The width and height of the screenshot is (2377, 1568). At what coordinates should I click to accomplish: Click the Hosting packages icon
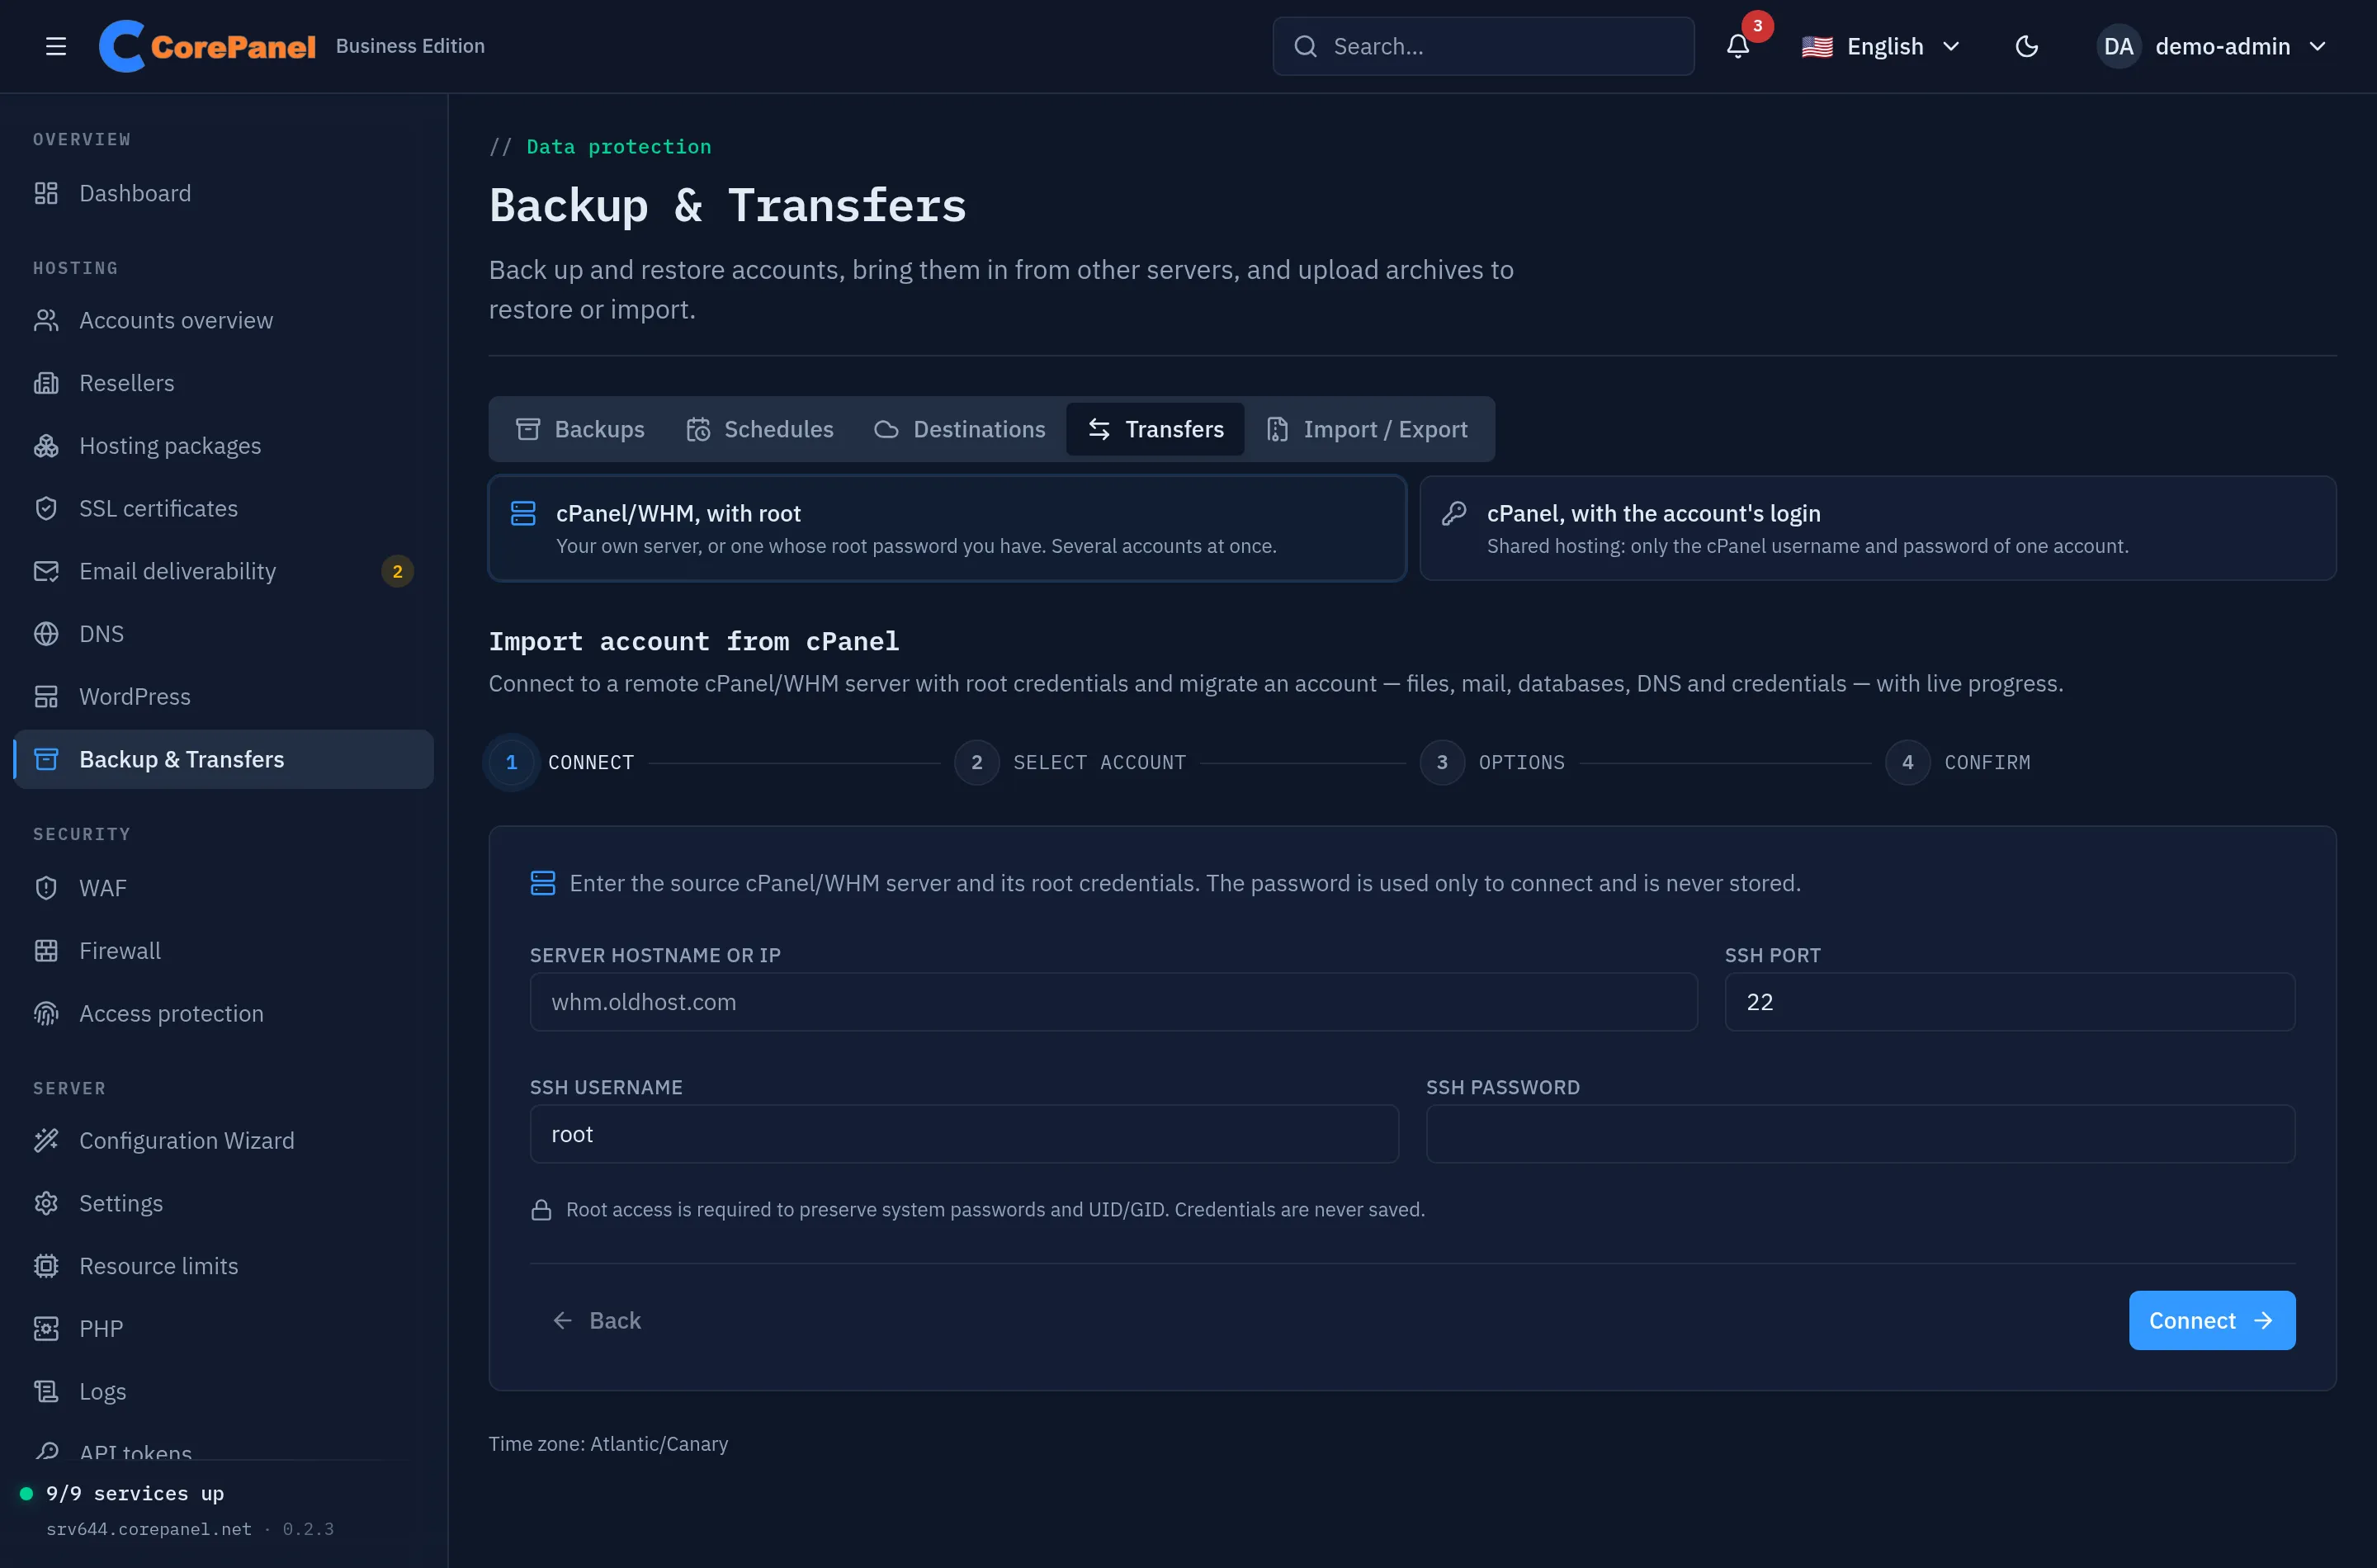click(x=46, y=446)
